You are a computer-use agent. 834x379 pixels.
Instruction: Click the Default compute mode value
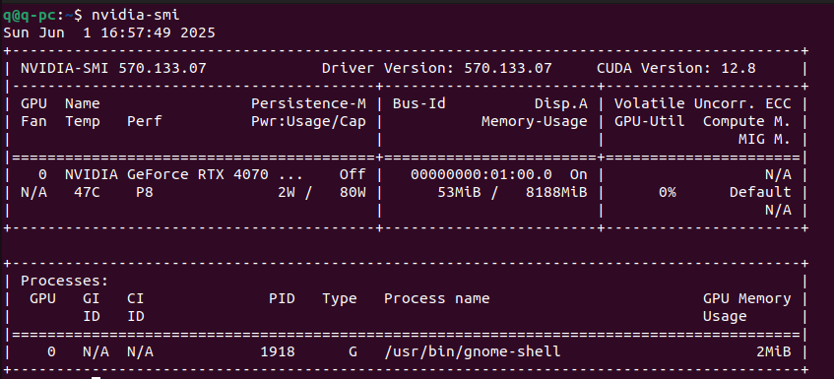760,192
